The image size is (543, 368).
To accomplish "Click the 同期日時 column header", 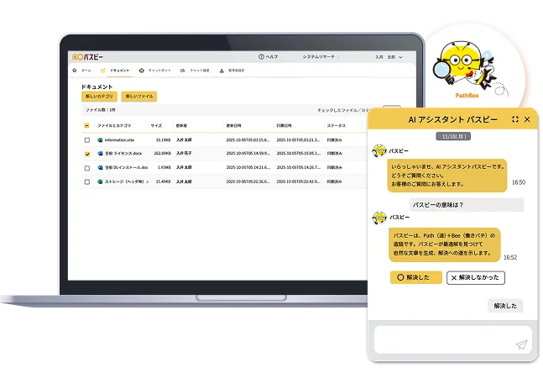I will coord(284,126).
